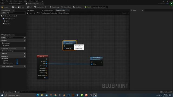Click the Compile button in toolbar

(5, 7)
